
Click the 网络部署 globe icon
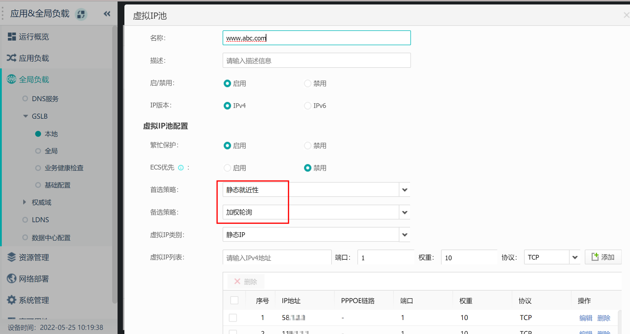pos(12,279)
